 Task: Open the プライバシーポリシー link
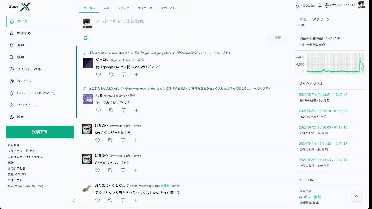22,151
